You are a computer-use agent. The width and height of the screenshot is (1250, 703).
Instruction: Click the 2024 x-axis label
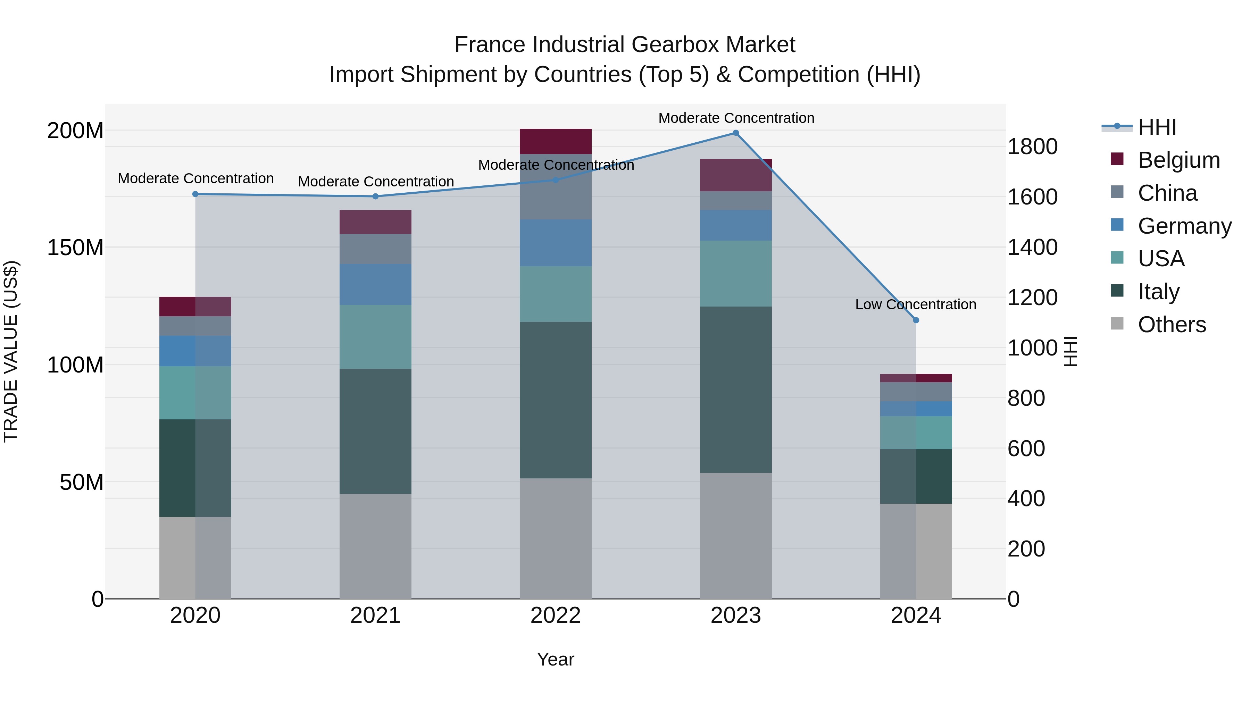(916, 616)
